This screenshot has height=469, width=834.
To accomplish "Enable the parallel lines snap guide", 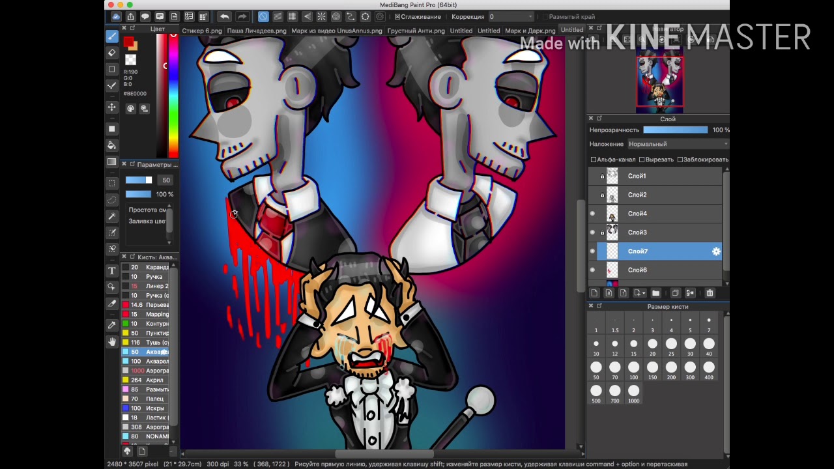I will tap(278, 16).
